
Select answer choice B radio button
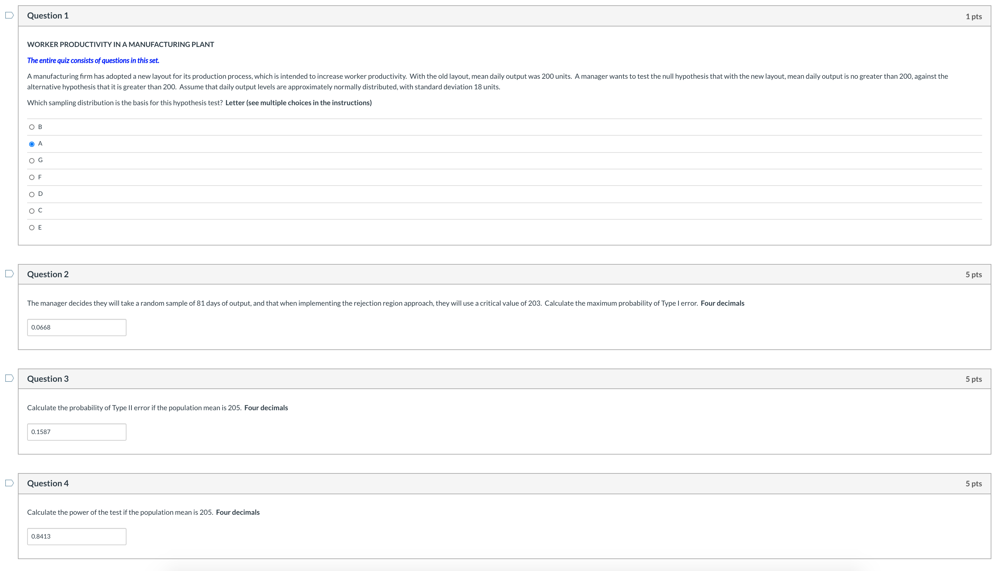coord(32,127)
